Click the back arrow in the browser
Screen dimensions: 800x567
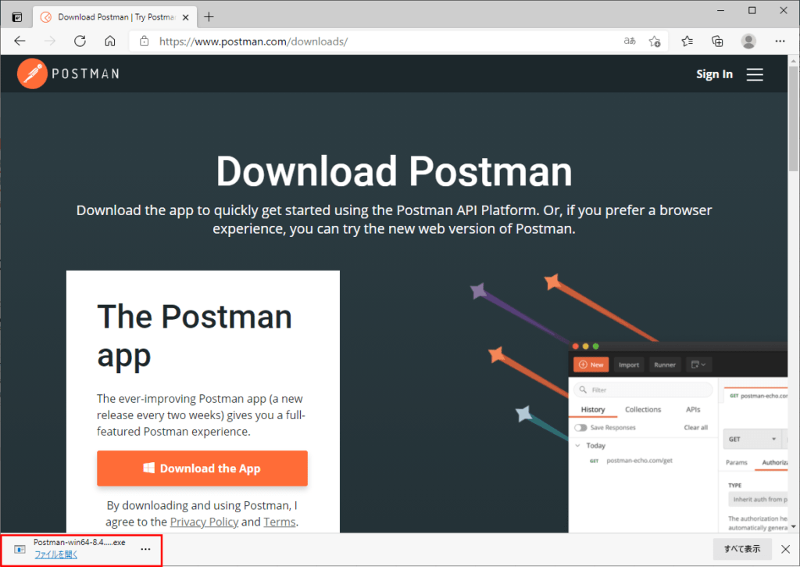pyautogui.click(x=20, y=41)
